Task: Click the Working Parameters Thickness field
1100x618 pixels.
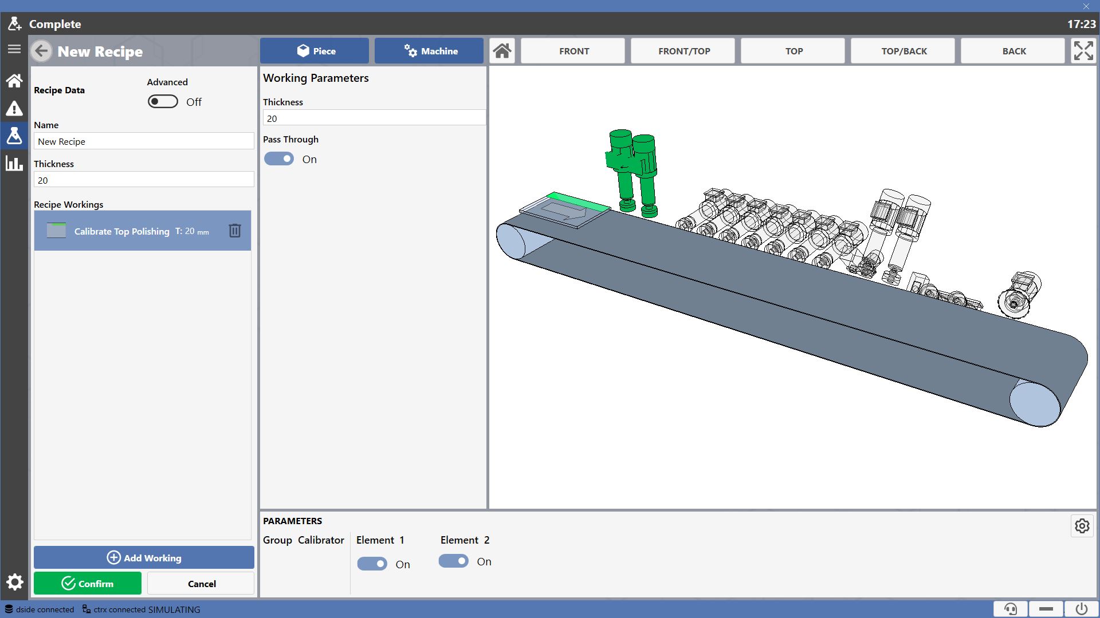Action: (374, 118)
